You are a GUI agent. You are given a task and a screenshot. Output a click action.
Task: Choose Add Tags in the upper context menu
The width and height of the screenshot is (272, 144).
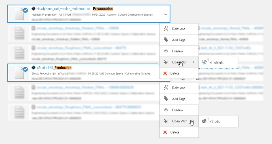[x=178, y=40]
